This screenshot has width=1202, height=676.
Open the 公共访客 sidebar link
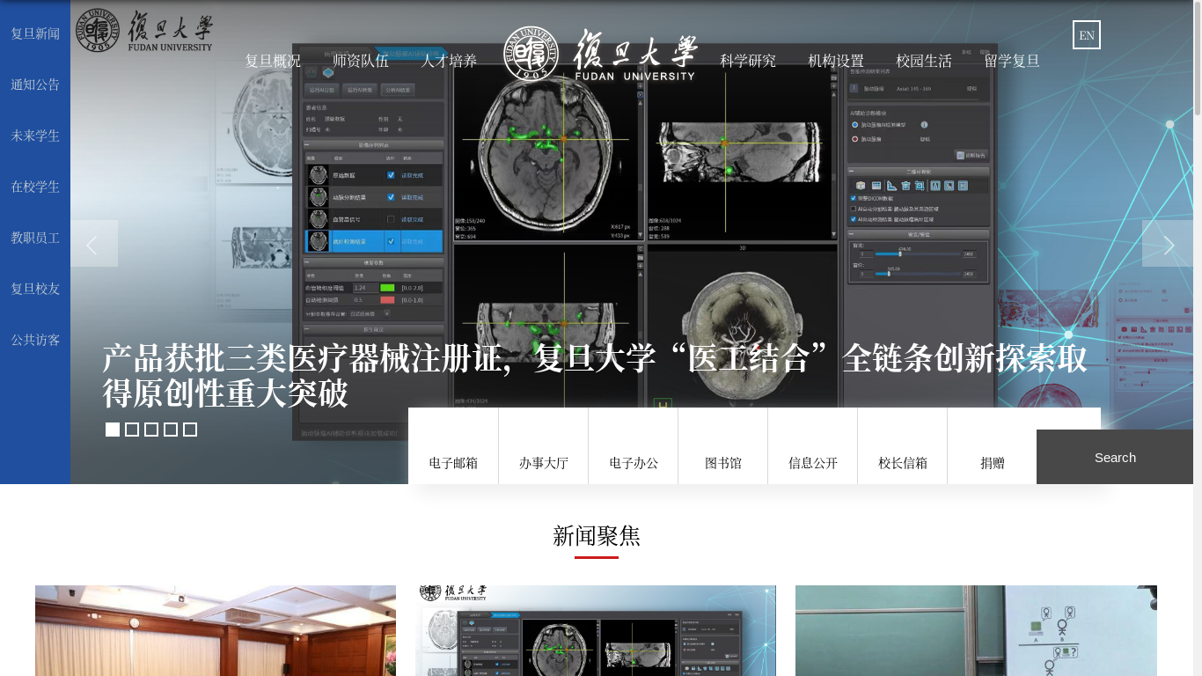point(35,339)
